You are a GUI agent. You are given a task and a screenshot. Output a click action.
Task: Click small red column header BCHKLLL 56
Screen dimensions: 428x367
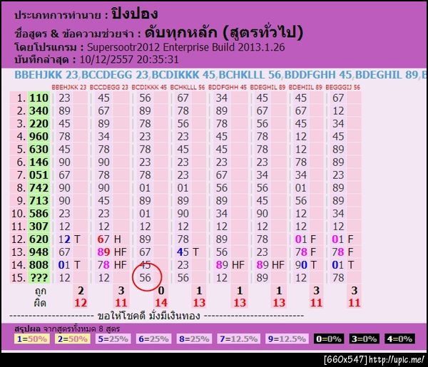click(187, 87)
